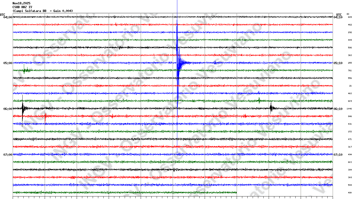Click the DC value 21
The height and width of the screenshot is (199, 353).
350,86
